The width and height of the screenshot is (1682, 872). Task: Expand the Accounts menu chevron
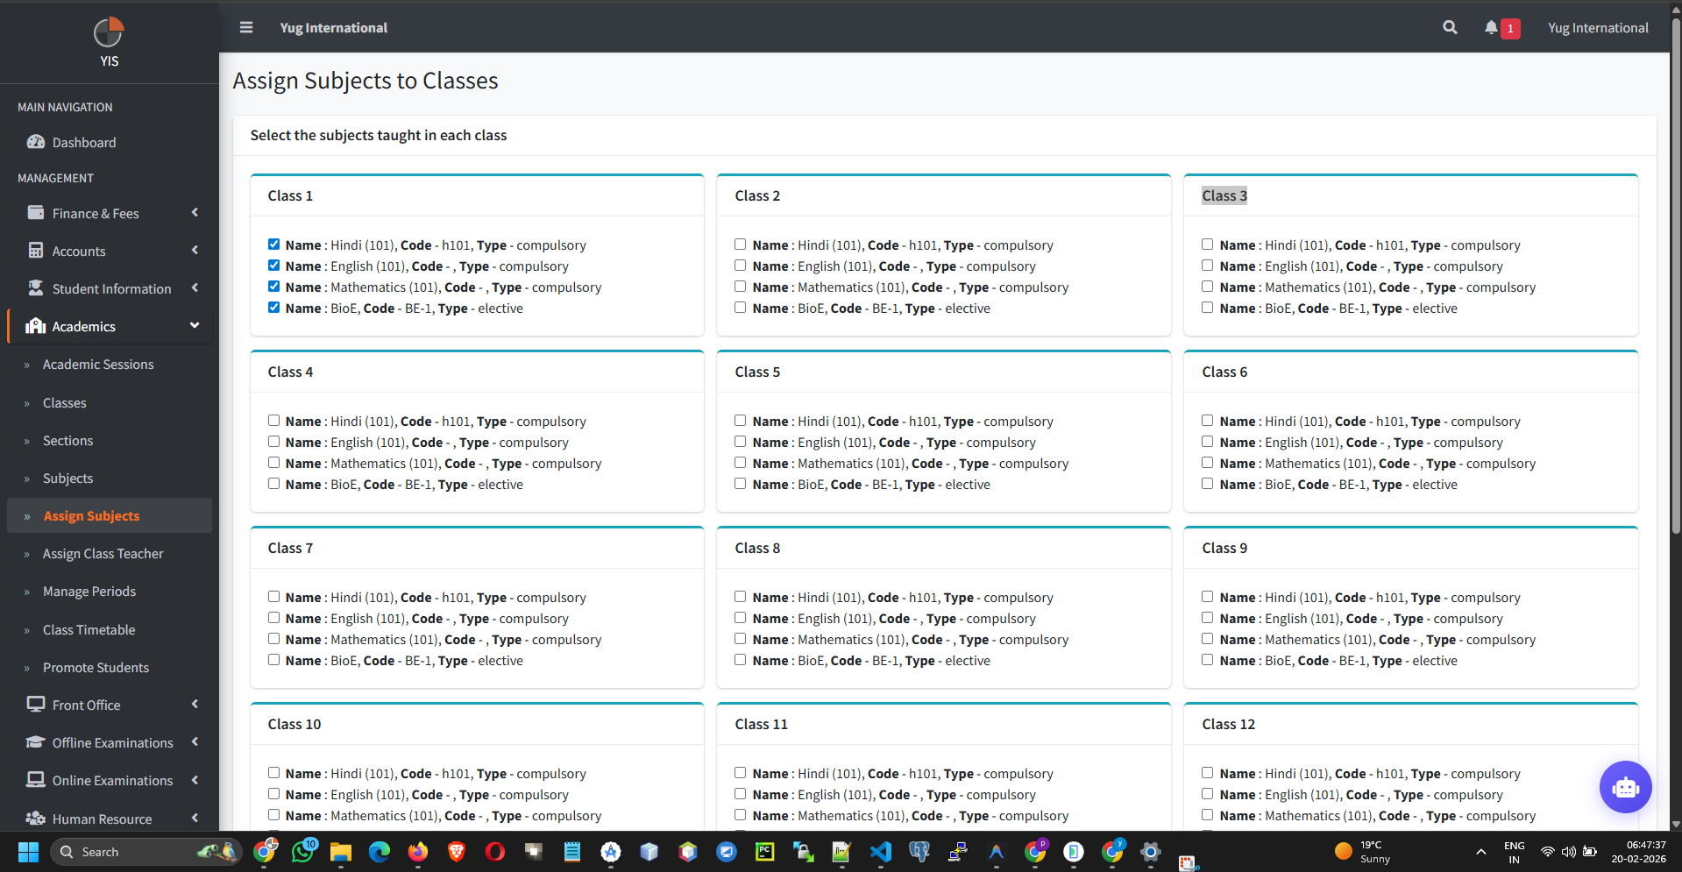tap(194, 250)
